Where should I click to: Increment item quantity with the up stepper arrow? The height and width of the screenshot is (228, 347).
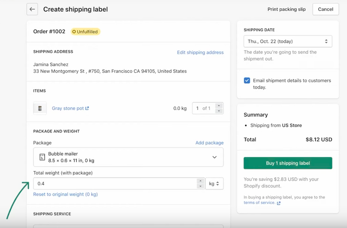[219, 106]
